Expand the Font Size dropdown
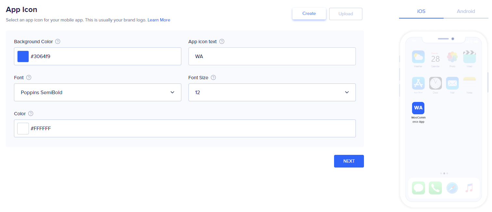The image size is (492, 212). [x=272, y=92]
